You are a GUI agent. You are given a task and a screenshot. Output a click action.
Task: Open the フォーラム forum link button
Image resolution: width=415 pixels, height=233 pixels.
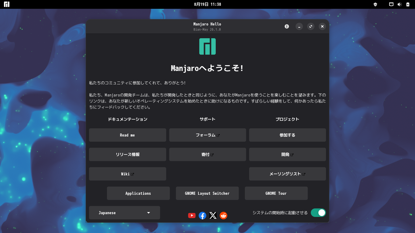click(207, 135)
